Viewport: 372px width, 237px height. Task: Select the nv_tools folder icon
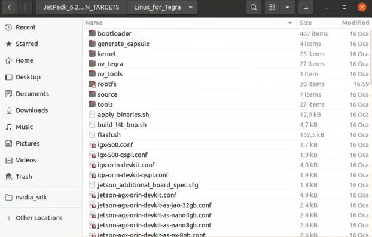pos(92,73)
